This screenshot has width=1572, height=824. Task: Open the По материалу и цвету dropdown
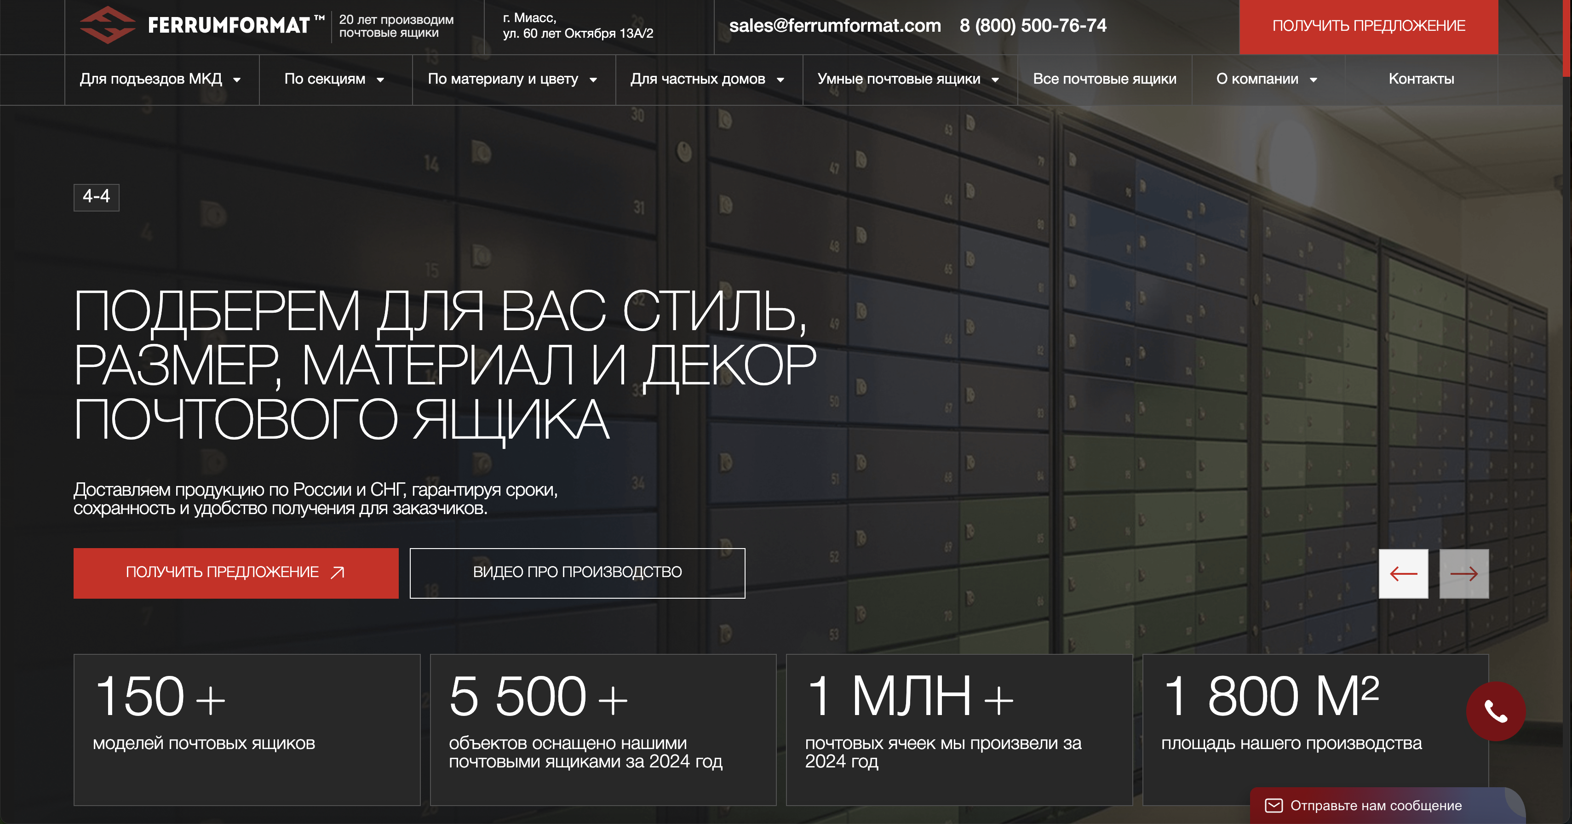point(593,80)
